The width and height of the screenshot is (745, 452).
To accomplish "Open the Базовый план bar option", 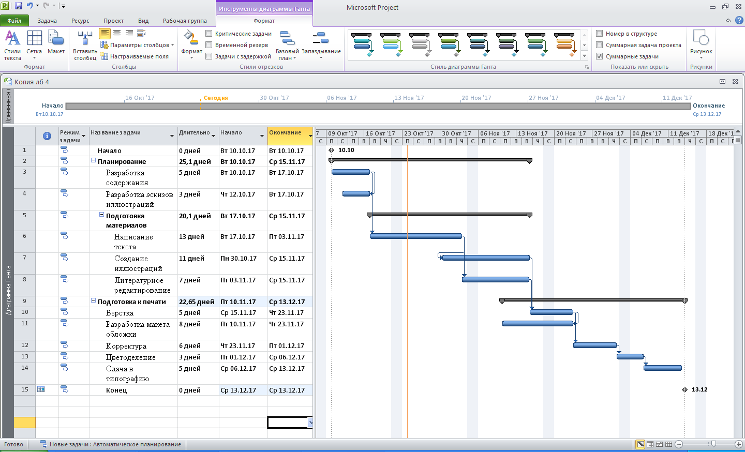I will pos(287,46).
